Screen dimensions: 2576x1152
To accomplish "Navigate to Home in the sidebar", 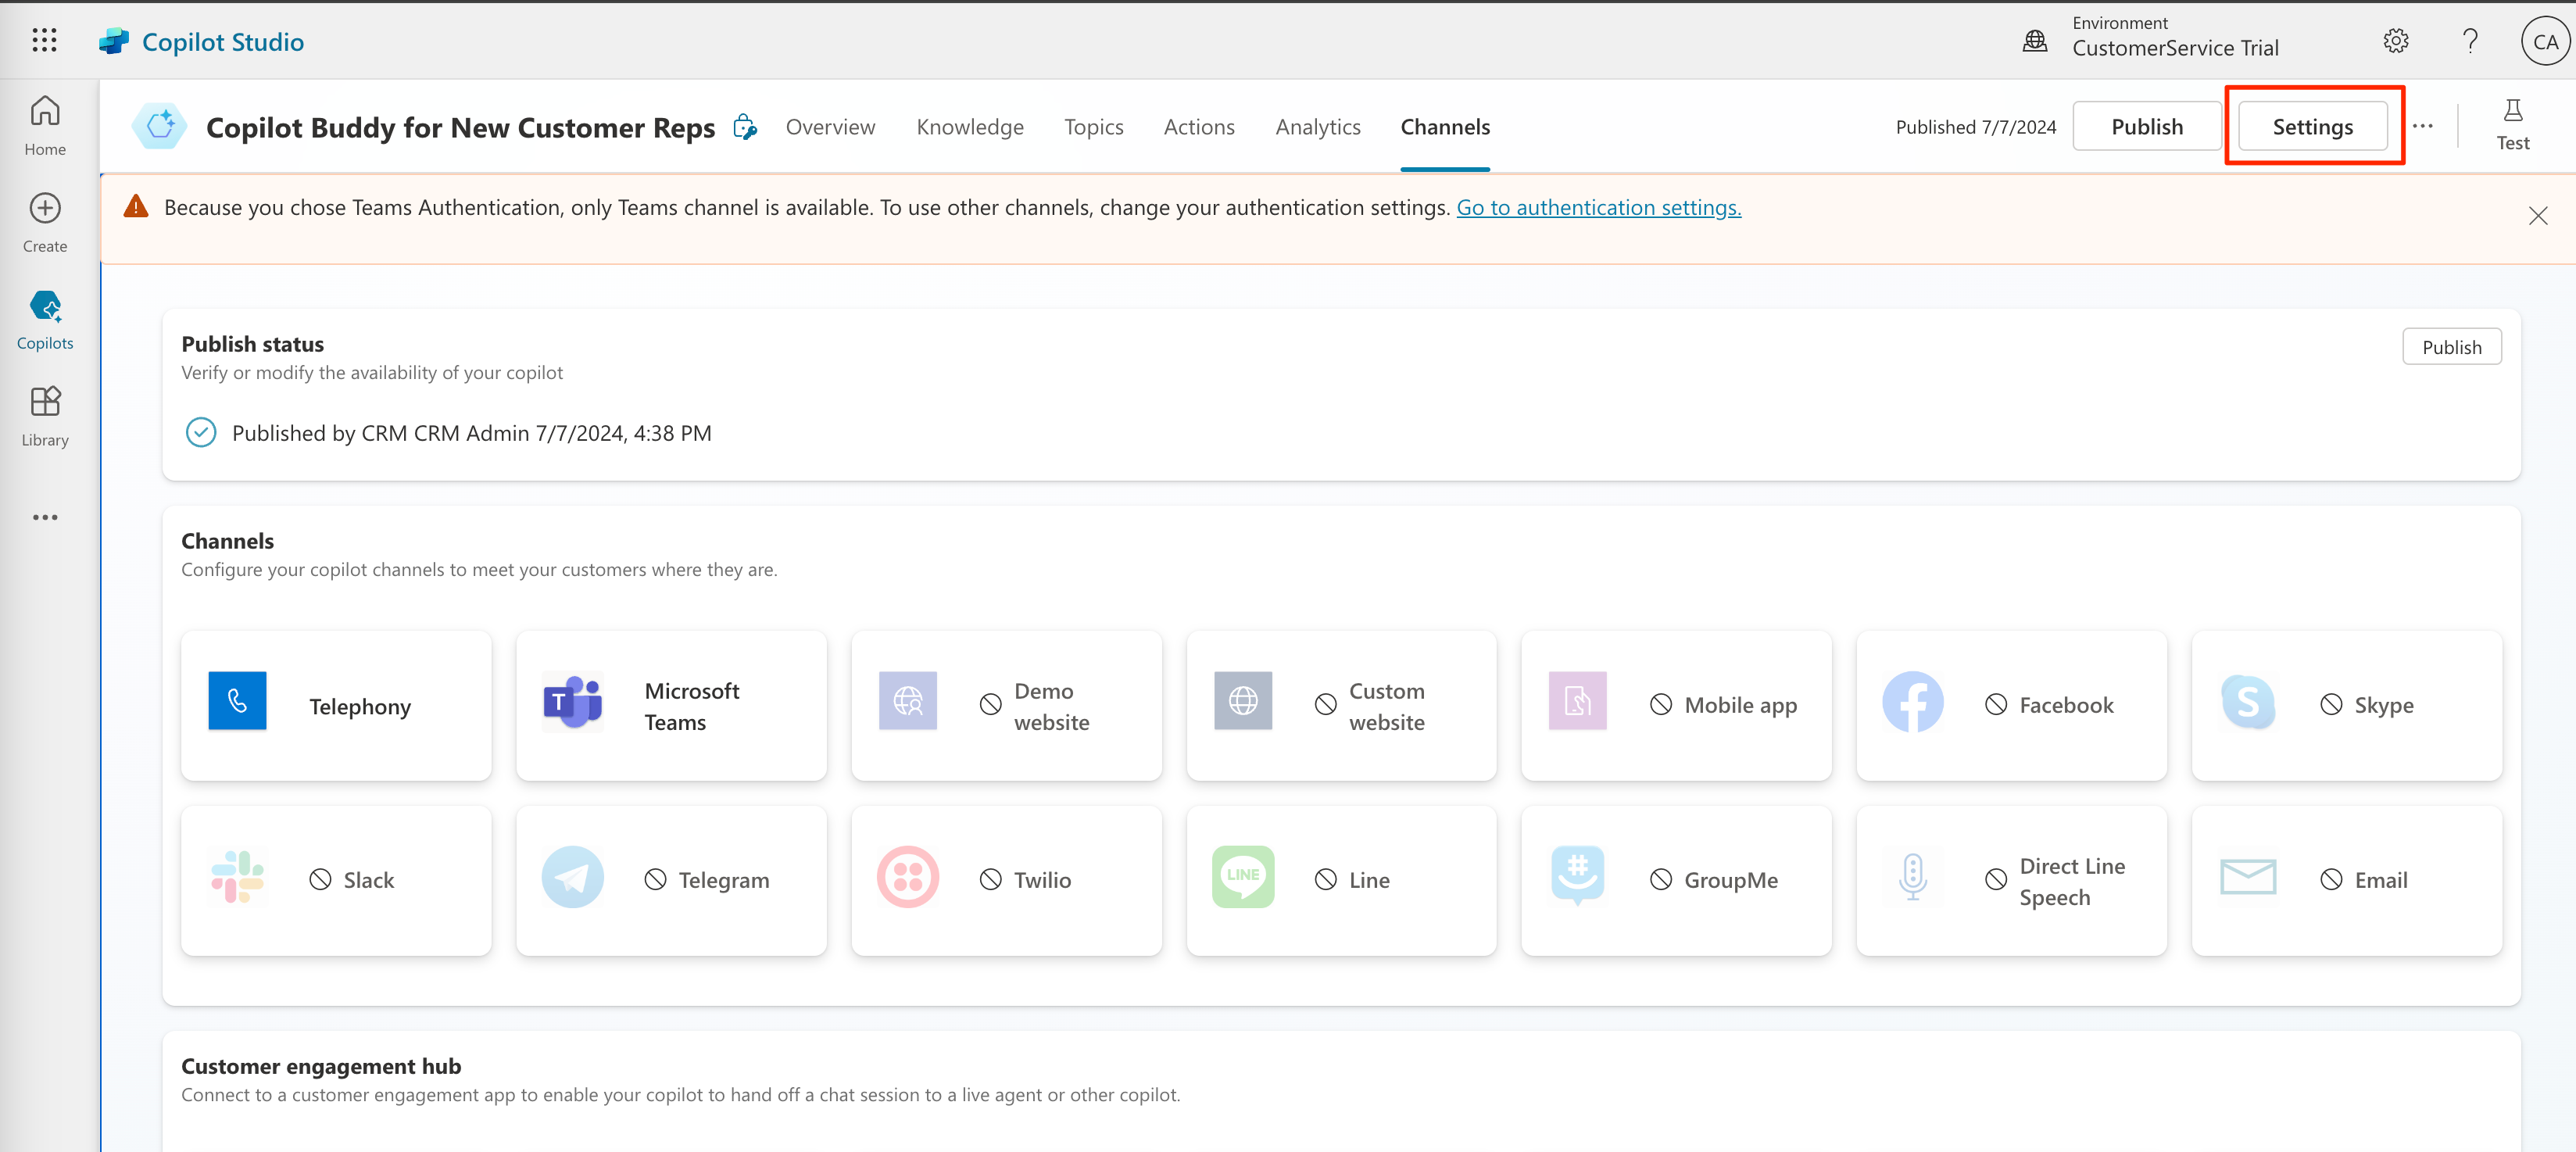I will [x=44, y=123].
